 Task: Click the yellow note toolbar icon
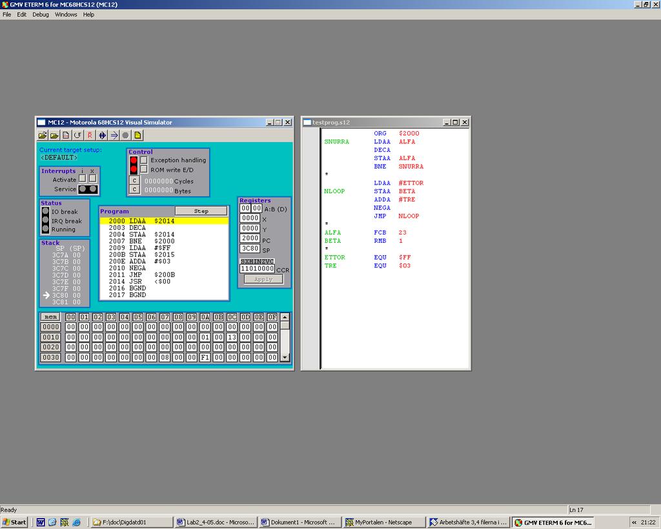(x=137, y=136)
